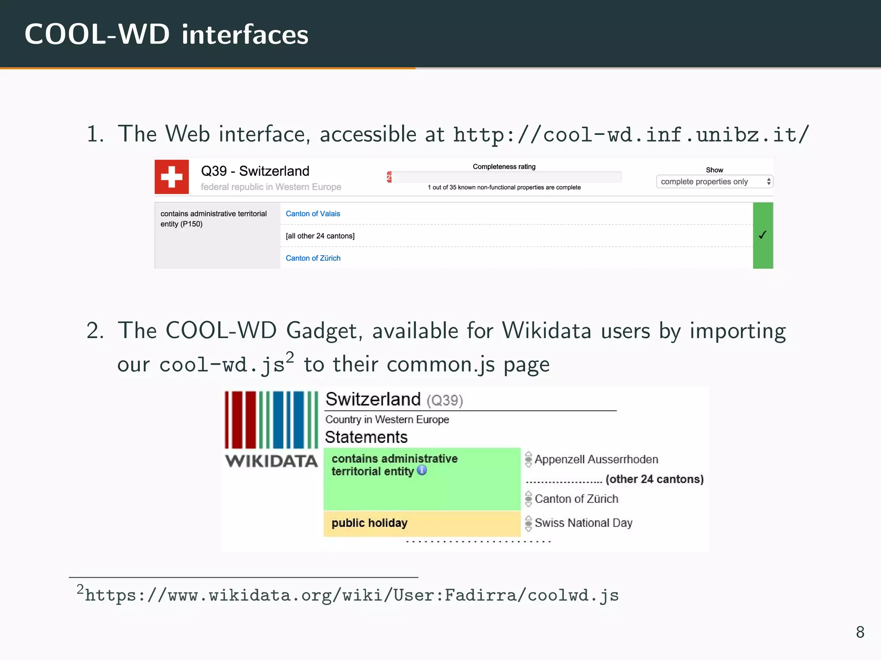Click the Swiss flag icon
881x660 pixels.
(x=172, y=177)
